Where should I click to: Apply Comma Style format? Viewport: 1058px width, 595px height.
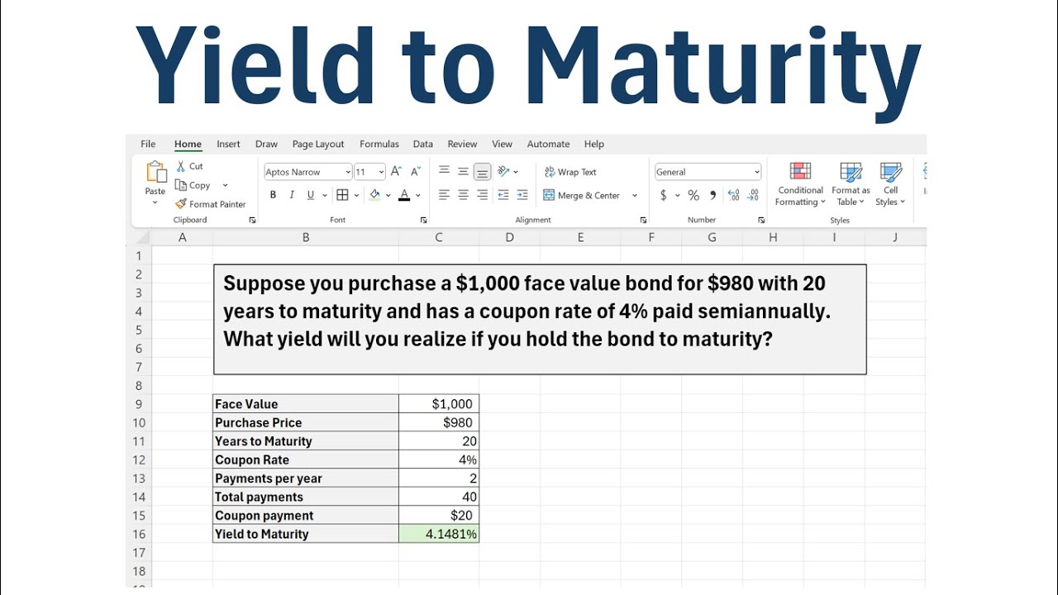pos(713,195)
